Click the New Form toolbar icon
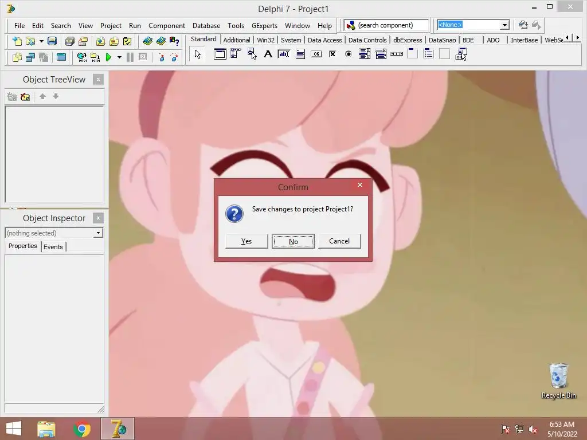587x440 pixels. (x=61, y=57)
